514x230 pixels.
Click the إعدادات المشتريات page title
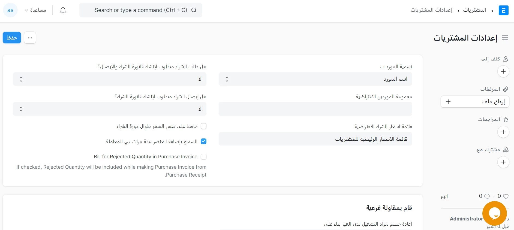pos(465,38)
